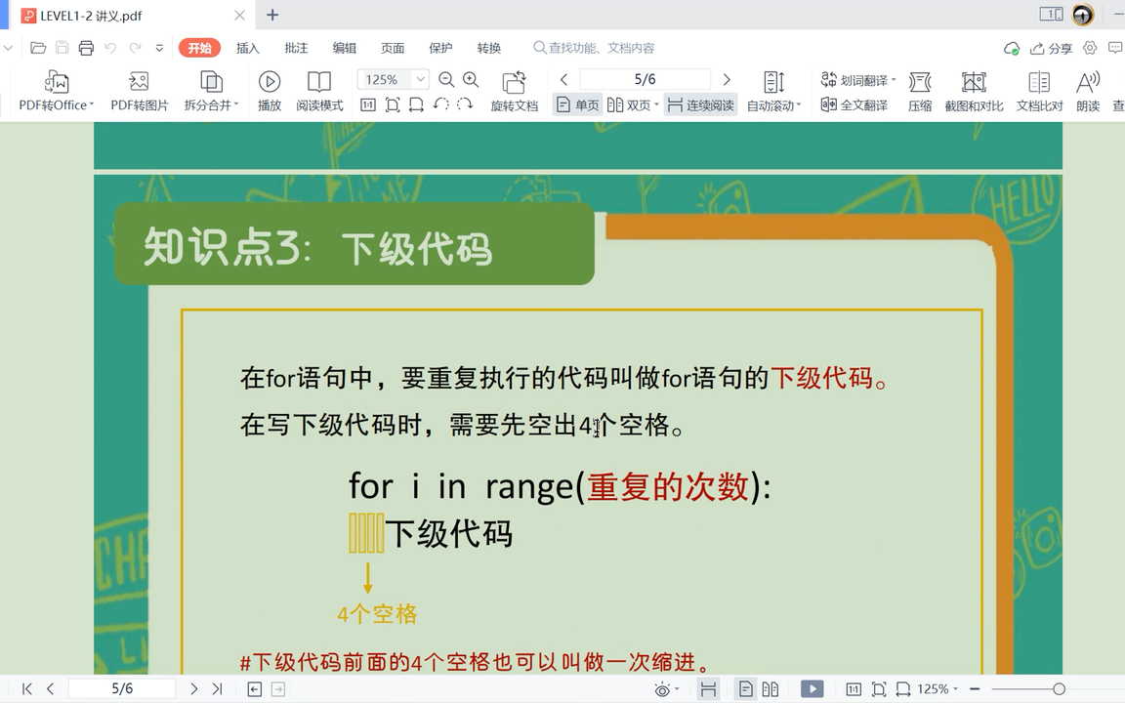
Task: Open 文档比对 document comparison
Action: pyautogui.click(x=1038, y=90)
